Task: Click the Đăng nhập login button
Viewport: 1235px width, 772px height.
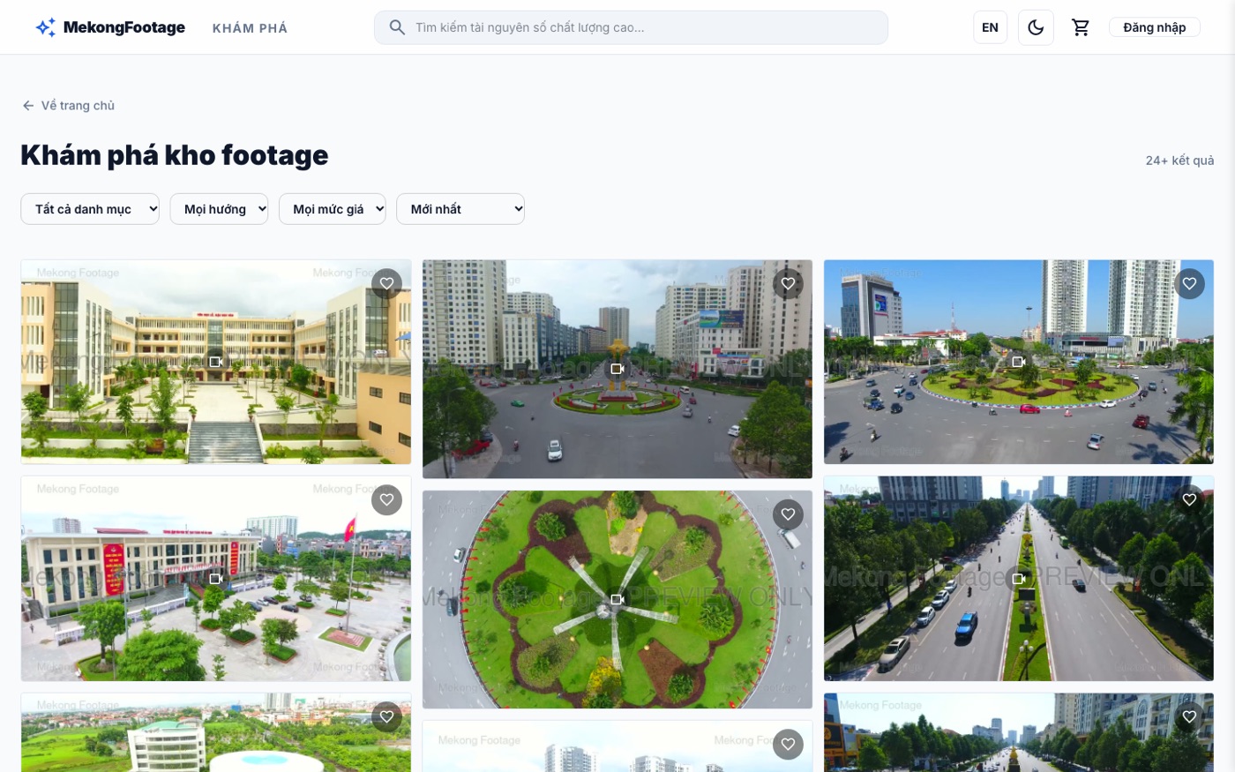Action: [1155, 27]
